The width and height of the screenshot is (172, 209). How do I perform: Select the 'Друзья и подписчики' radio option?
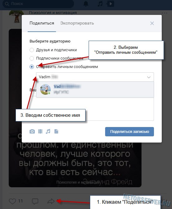pyautogui.click(x=32, y=50)
